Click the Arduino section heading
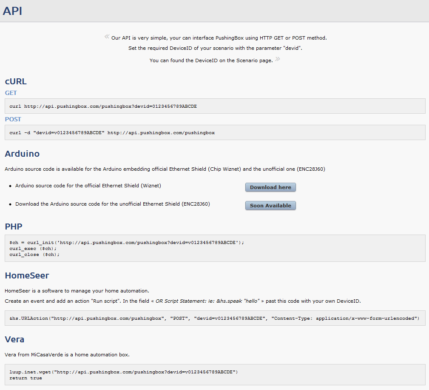 coord(22,154)
